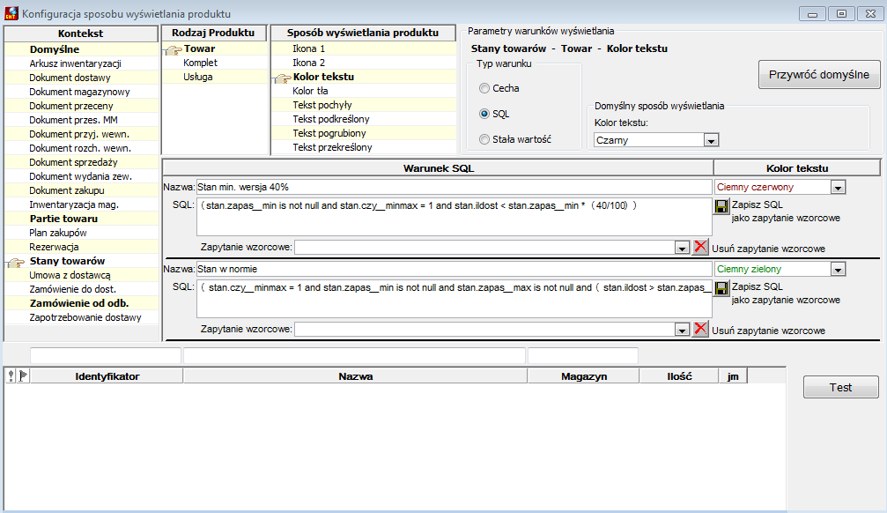Open the Czarny default text color dropdown

pos(711,140)
